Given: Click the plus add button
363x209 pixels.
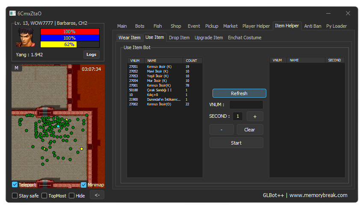Looking at the screenshot, I should 255,116.
